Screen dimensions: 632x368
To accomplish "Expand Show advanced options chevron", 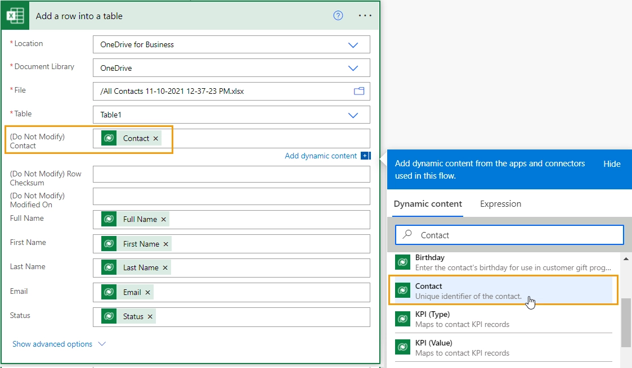I will 102,344.
